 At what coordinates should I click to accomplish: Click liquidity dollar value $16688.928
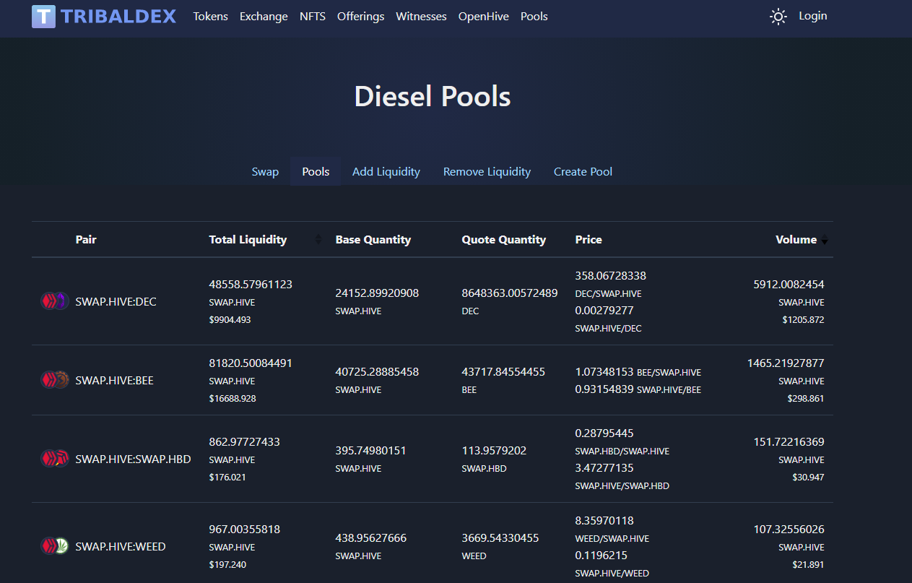[x=233, y=398]
